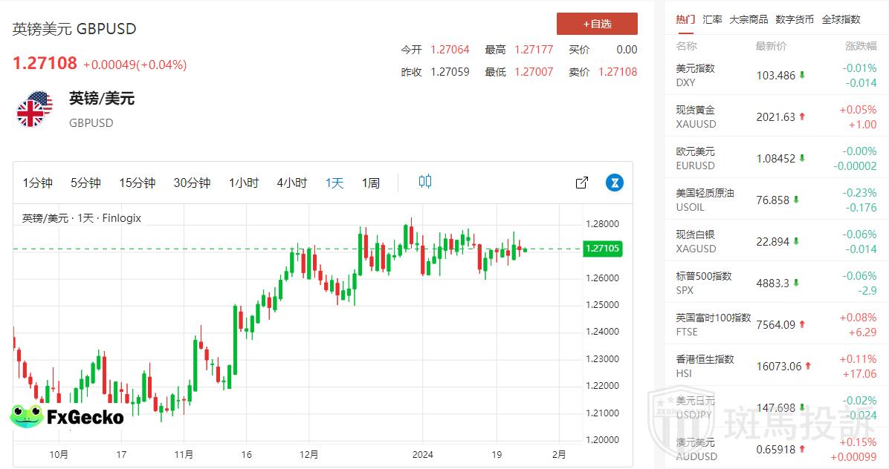Click the chart price axis at 1.25000
889x469 pixels.
602,305
